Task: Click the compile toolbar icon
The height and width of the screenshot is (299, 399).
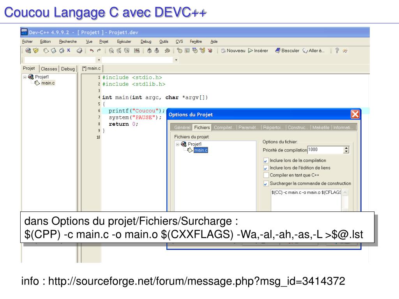Action: coord(180,51)
